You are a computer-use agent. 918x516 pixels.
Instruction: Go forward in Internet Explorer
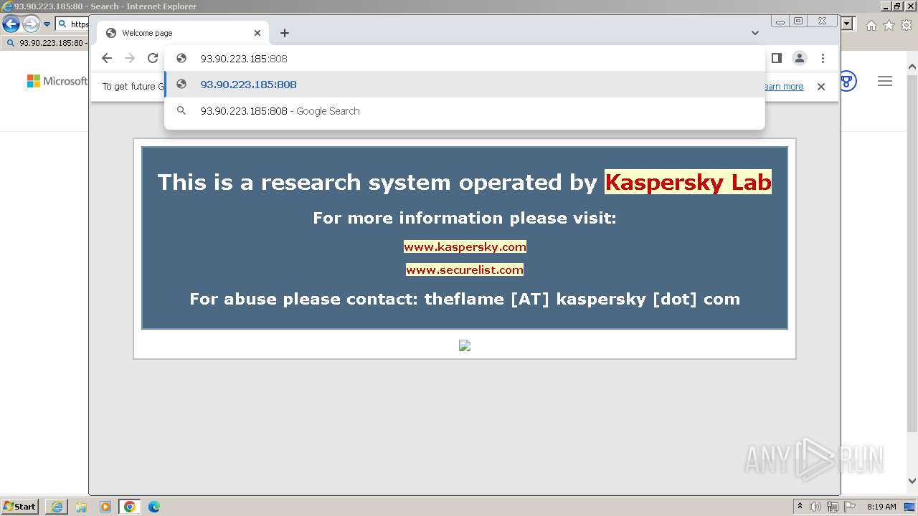31,24
